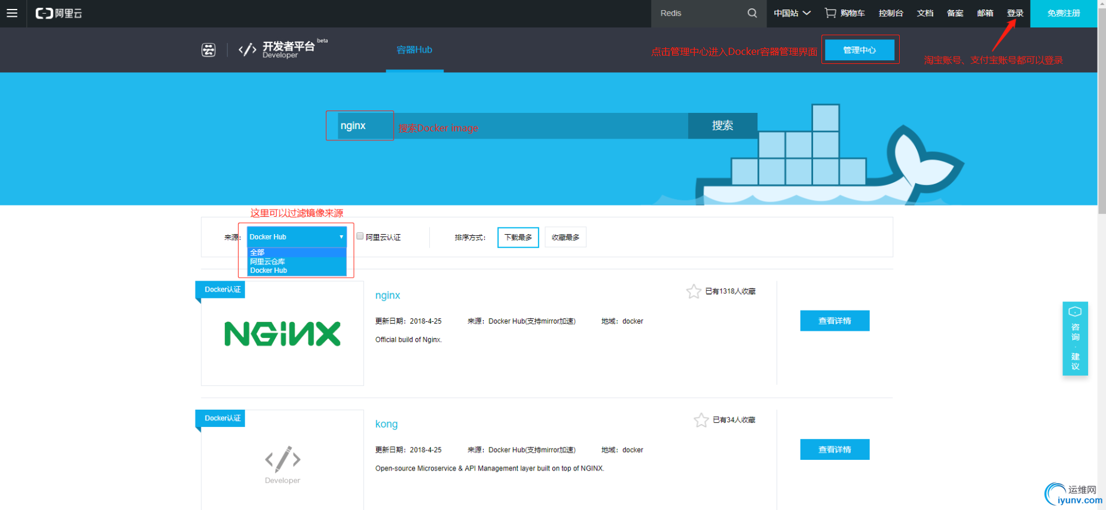Click the 已有34人收藏 text

point(734,420)
